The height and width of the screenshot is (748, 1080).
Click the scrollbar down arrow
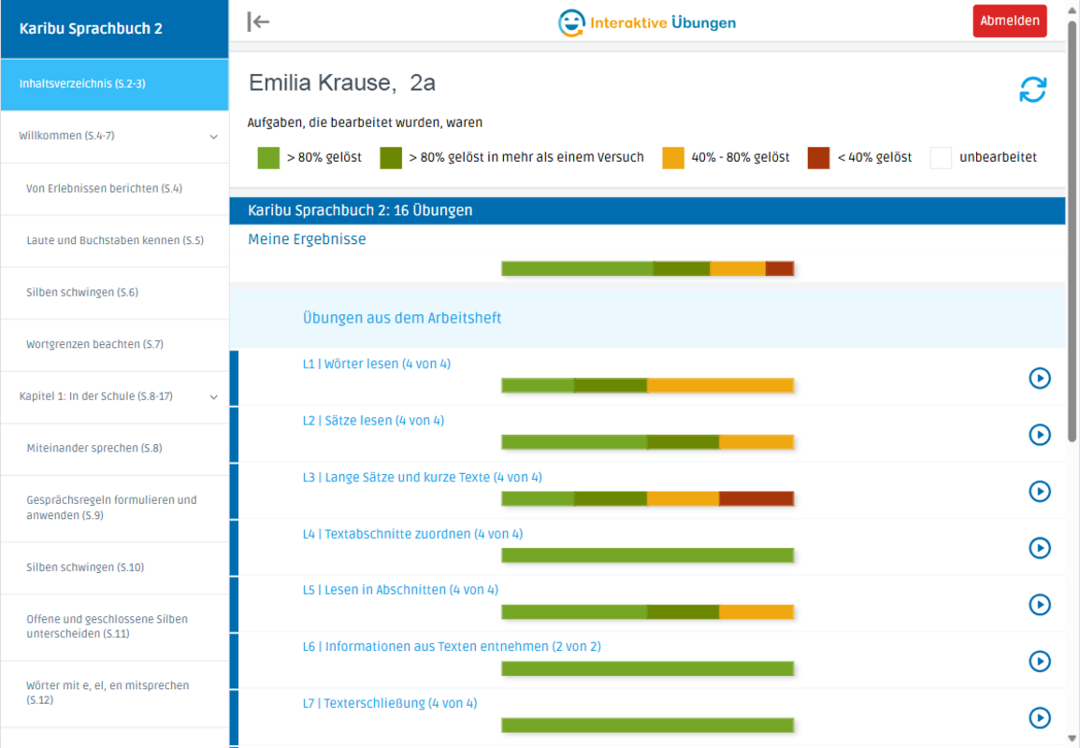[1072, 739]
